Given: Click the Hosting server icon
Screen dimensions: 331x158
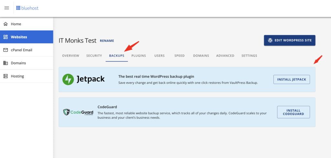Looking at the screenshot, I should point(6,76).
